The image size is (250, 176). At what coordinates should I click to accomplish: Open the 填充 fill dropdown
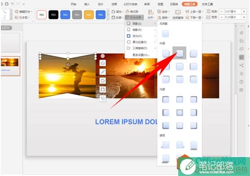tap(118, 12)
